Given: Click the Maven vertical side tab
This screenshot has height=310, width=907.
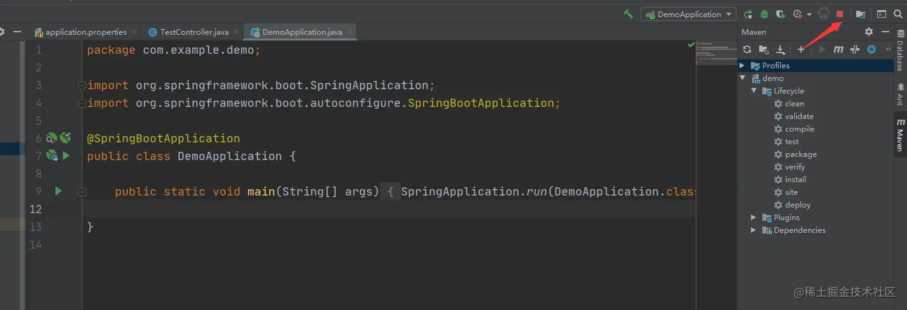Looking at the screenshot, I should [x=900, y=135].
